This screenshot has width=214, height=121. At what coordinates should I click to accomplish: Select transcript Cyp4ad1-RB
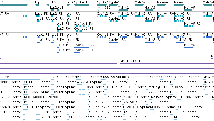pos(78,31)
